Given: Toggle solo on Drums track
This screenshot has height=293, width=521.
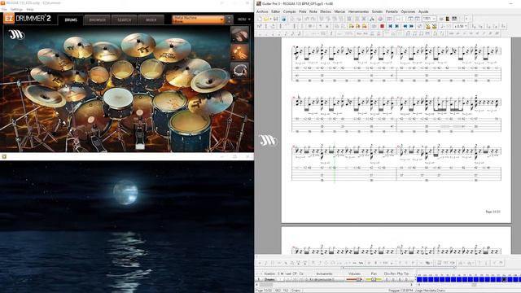Looking at the screenshot, I should click(x=279, y=280).
